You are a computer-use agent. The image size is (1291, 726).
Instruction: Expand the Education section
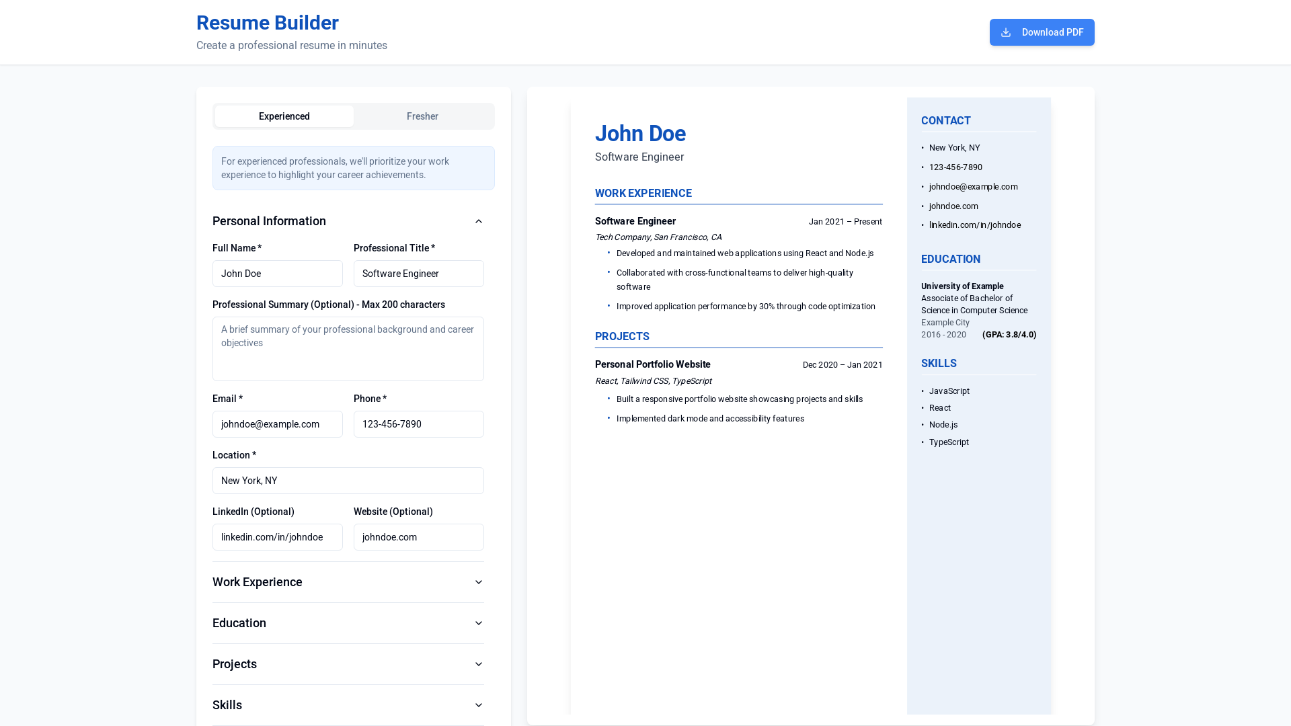[x=348, y=623]
